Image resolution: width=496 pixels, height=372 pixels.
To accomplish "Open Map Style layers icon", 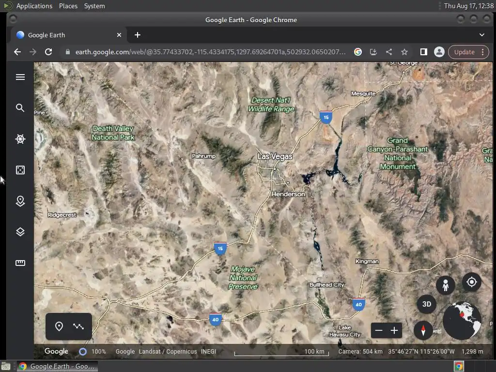I will pos(20,232).
